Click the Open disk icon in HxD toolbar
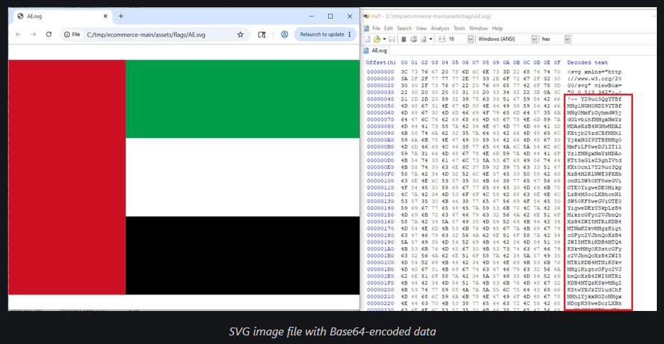Screen dimensions: 664x344 [413, 39]
